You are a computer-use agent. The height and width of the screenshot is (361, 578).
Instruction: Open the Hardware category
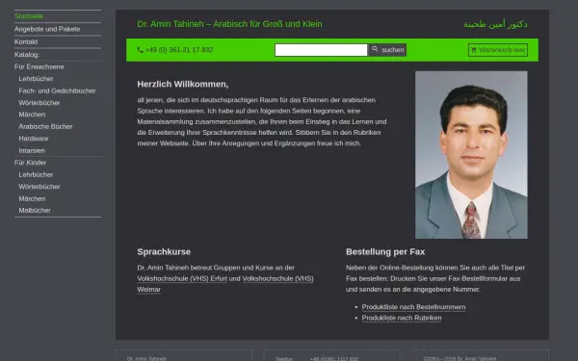click(x=34, y=139)
